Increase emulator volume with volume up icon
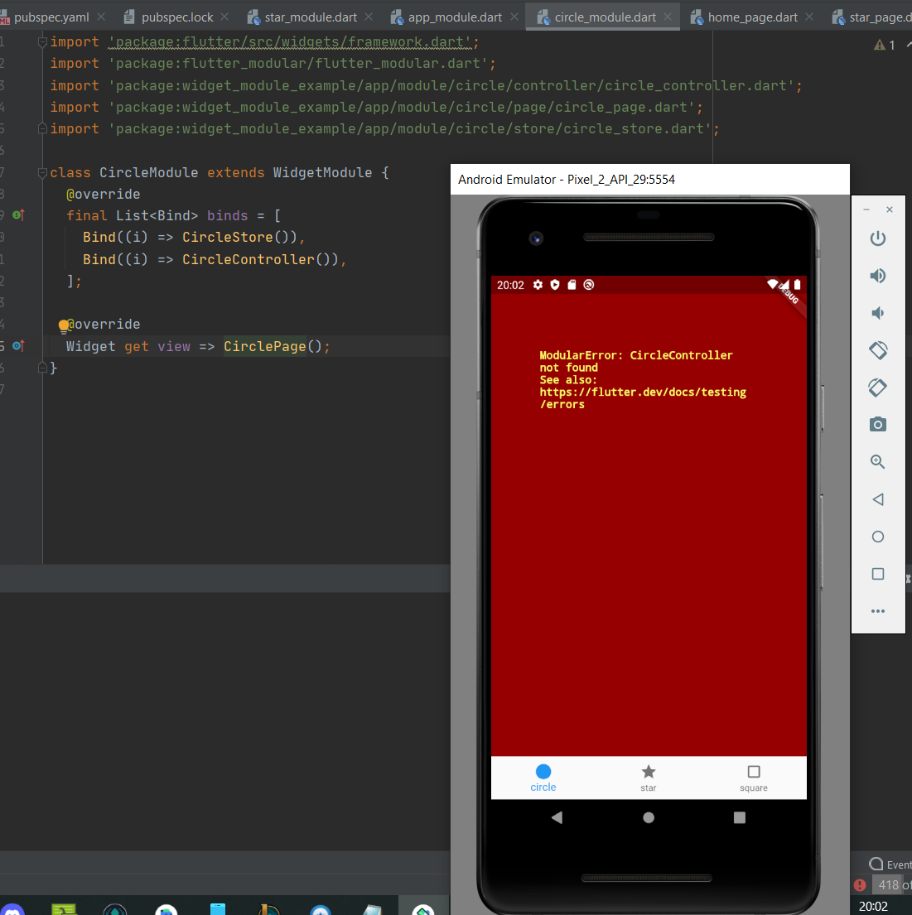 pyautogui.click(x=877, y=275)
